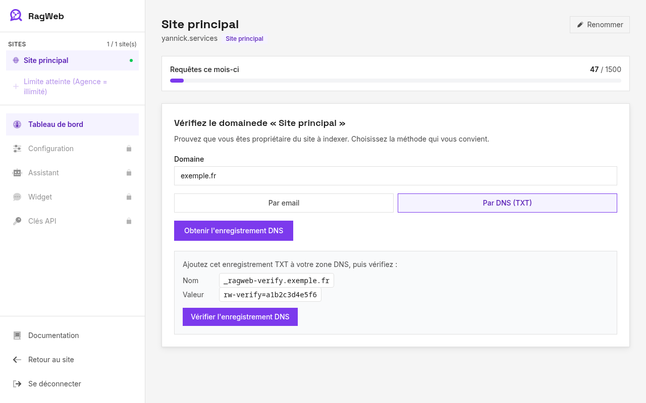This screenshot has height=403, width=646.
Task: Click the _ragweb-verify.exemple.fr record name
Action: coord(277,281)
